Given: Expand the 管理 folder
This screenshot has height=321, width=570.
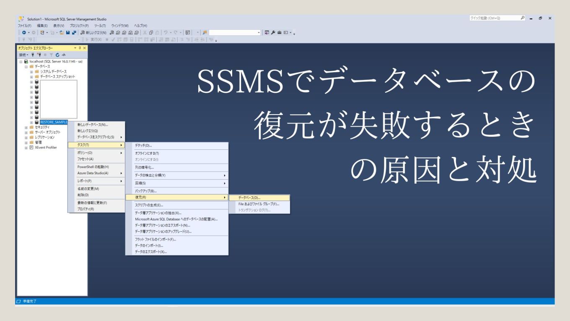Looking at the screenshot, I should [26, 142].
